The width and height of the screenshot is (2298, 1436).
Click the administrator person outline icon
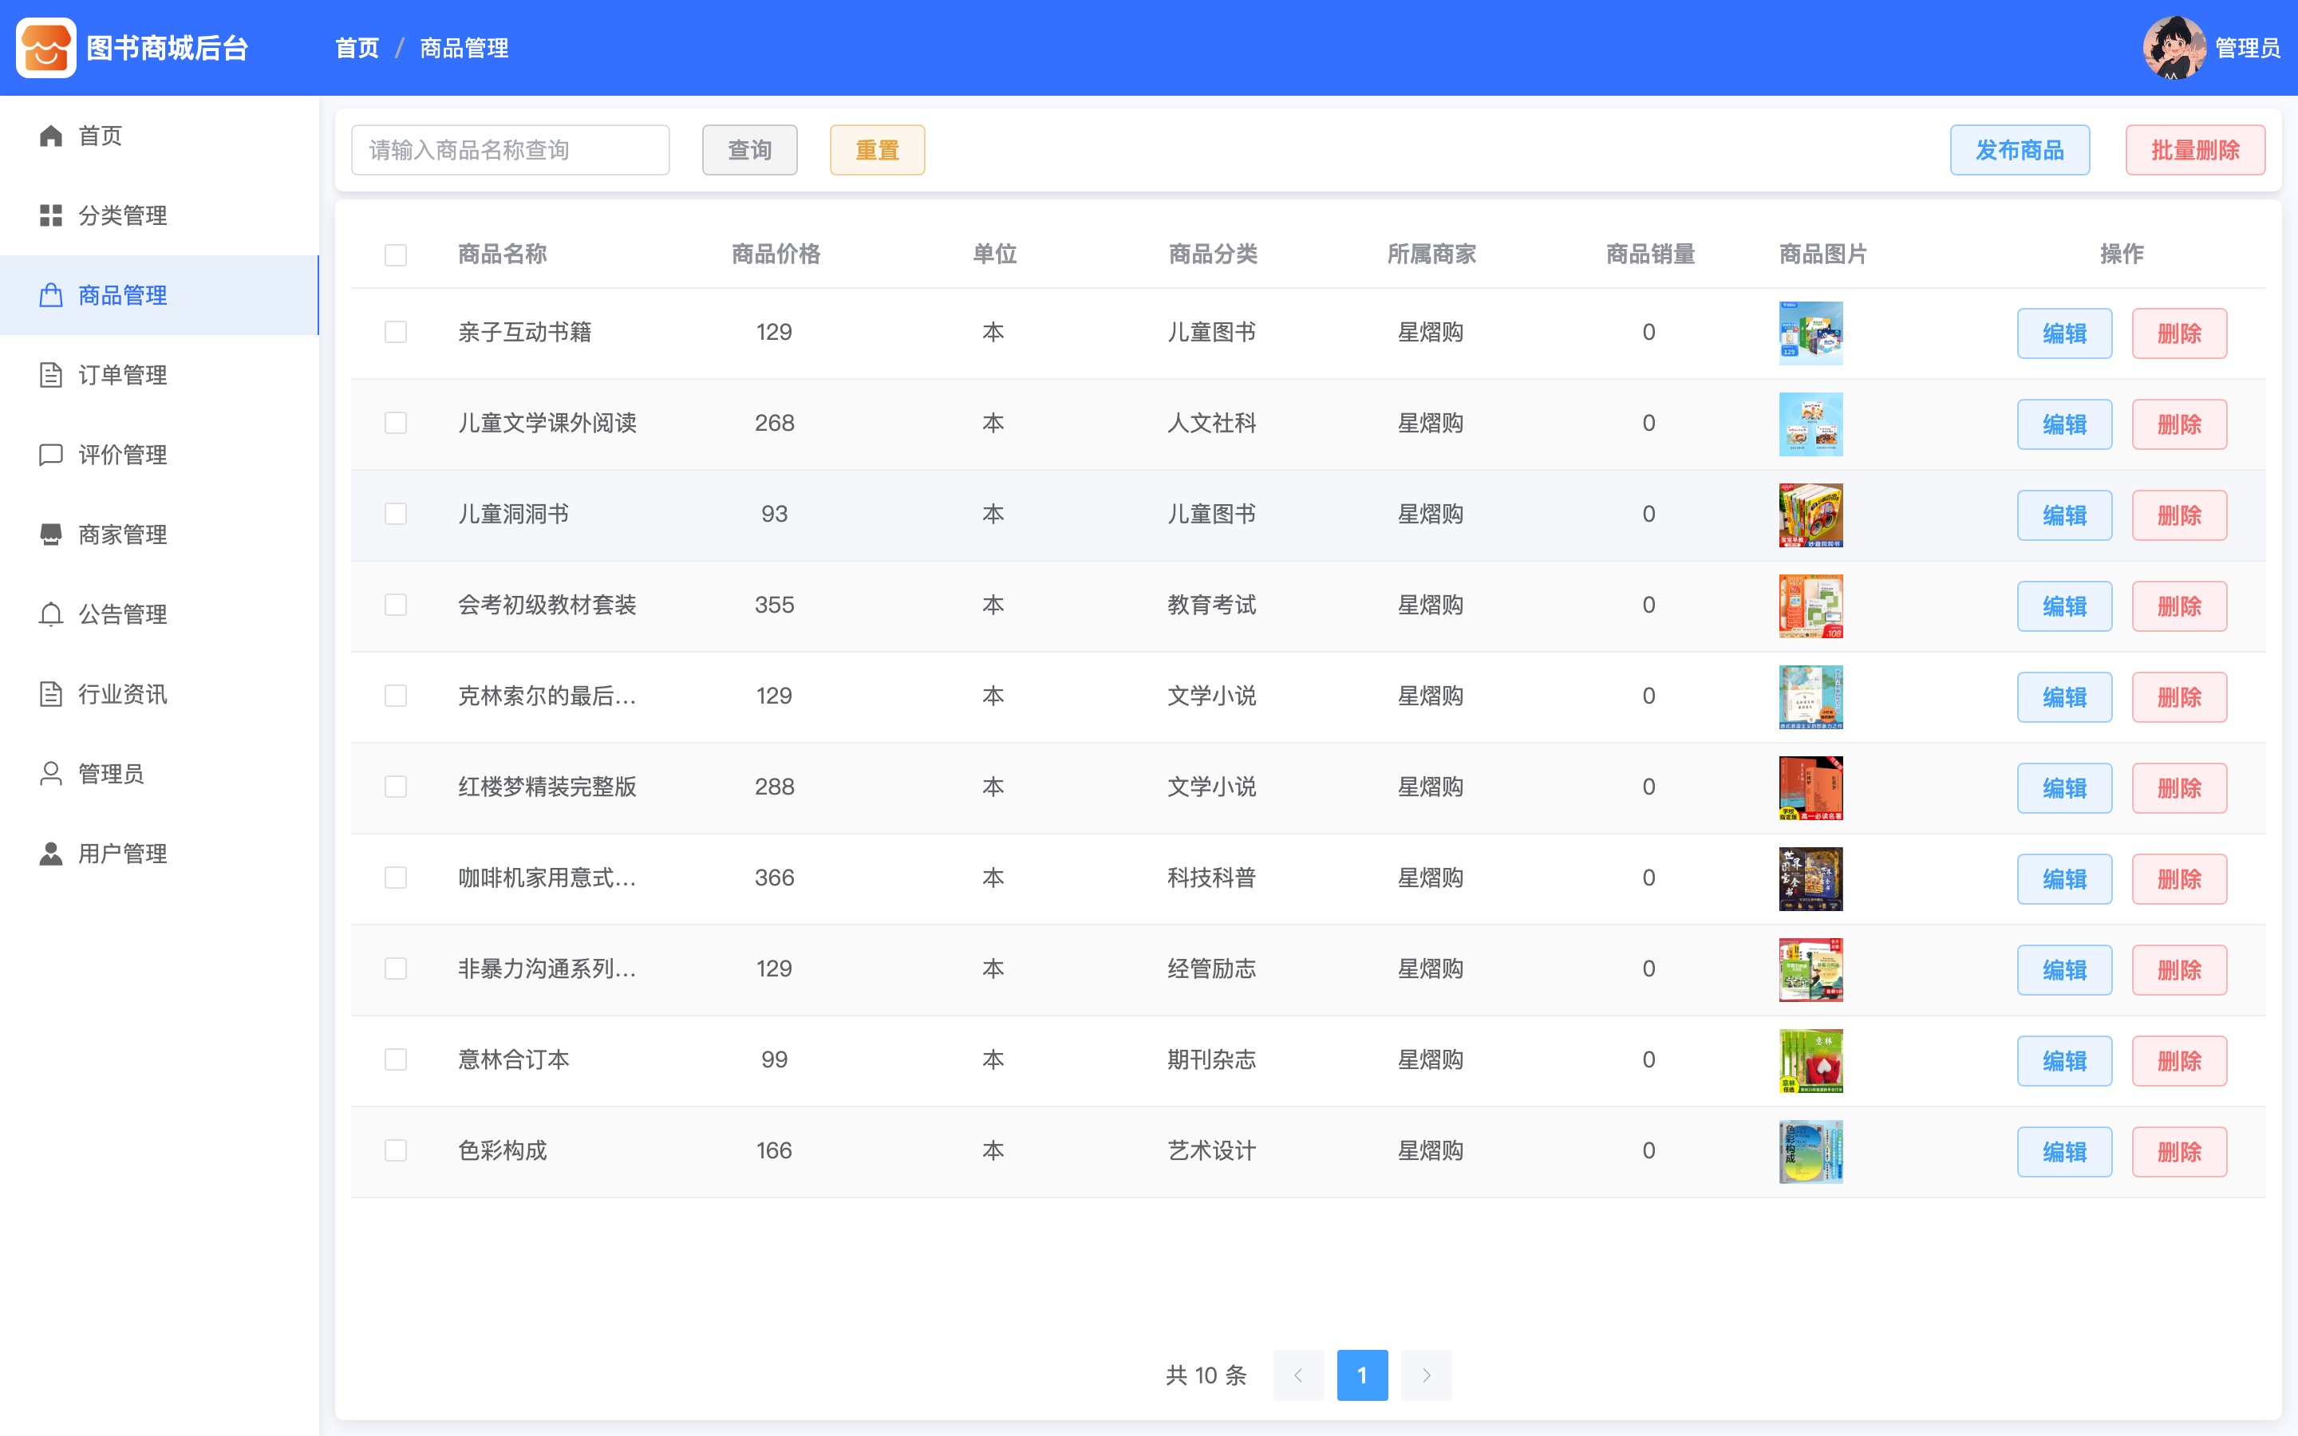(51, 774)
